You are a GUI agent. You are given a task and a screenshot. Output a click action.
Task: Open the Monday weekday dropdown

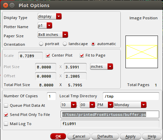(x=130, y=105)
